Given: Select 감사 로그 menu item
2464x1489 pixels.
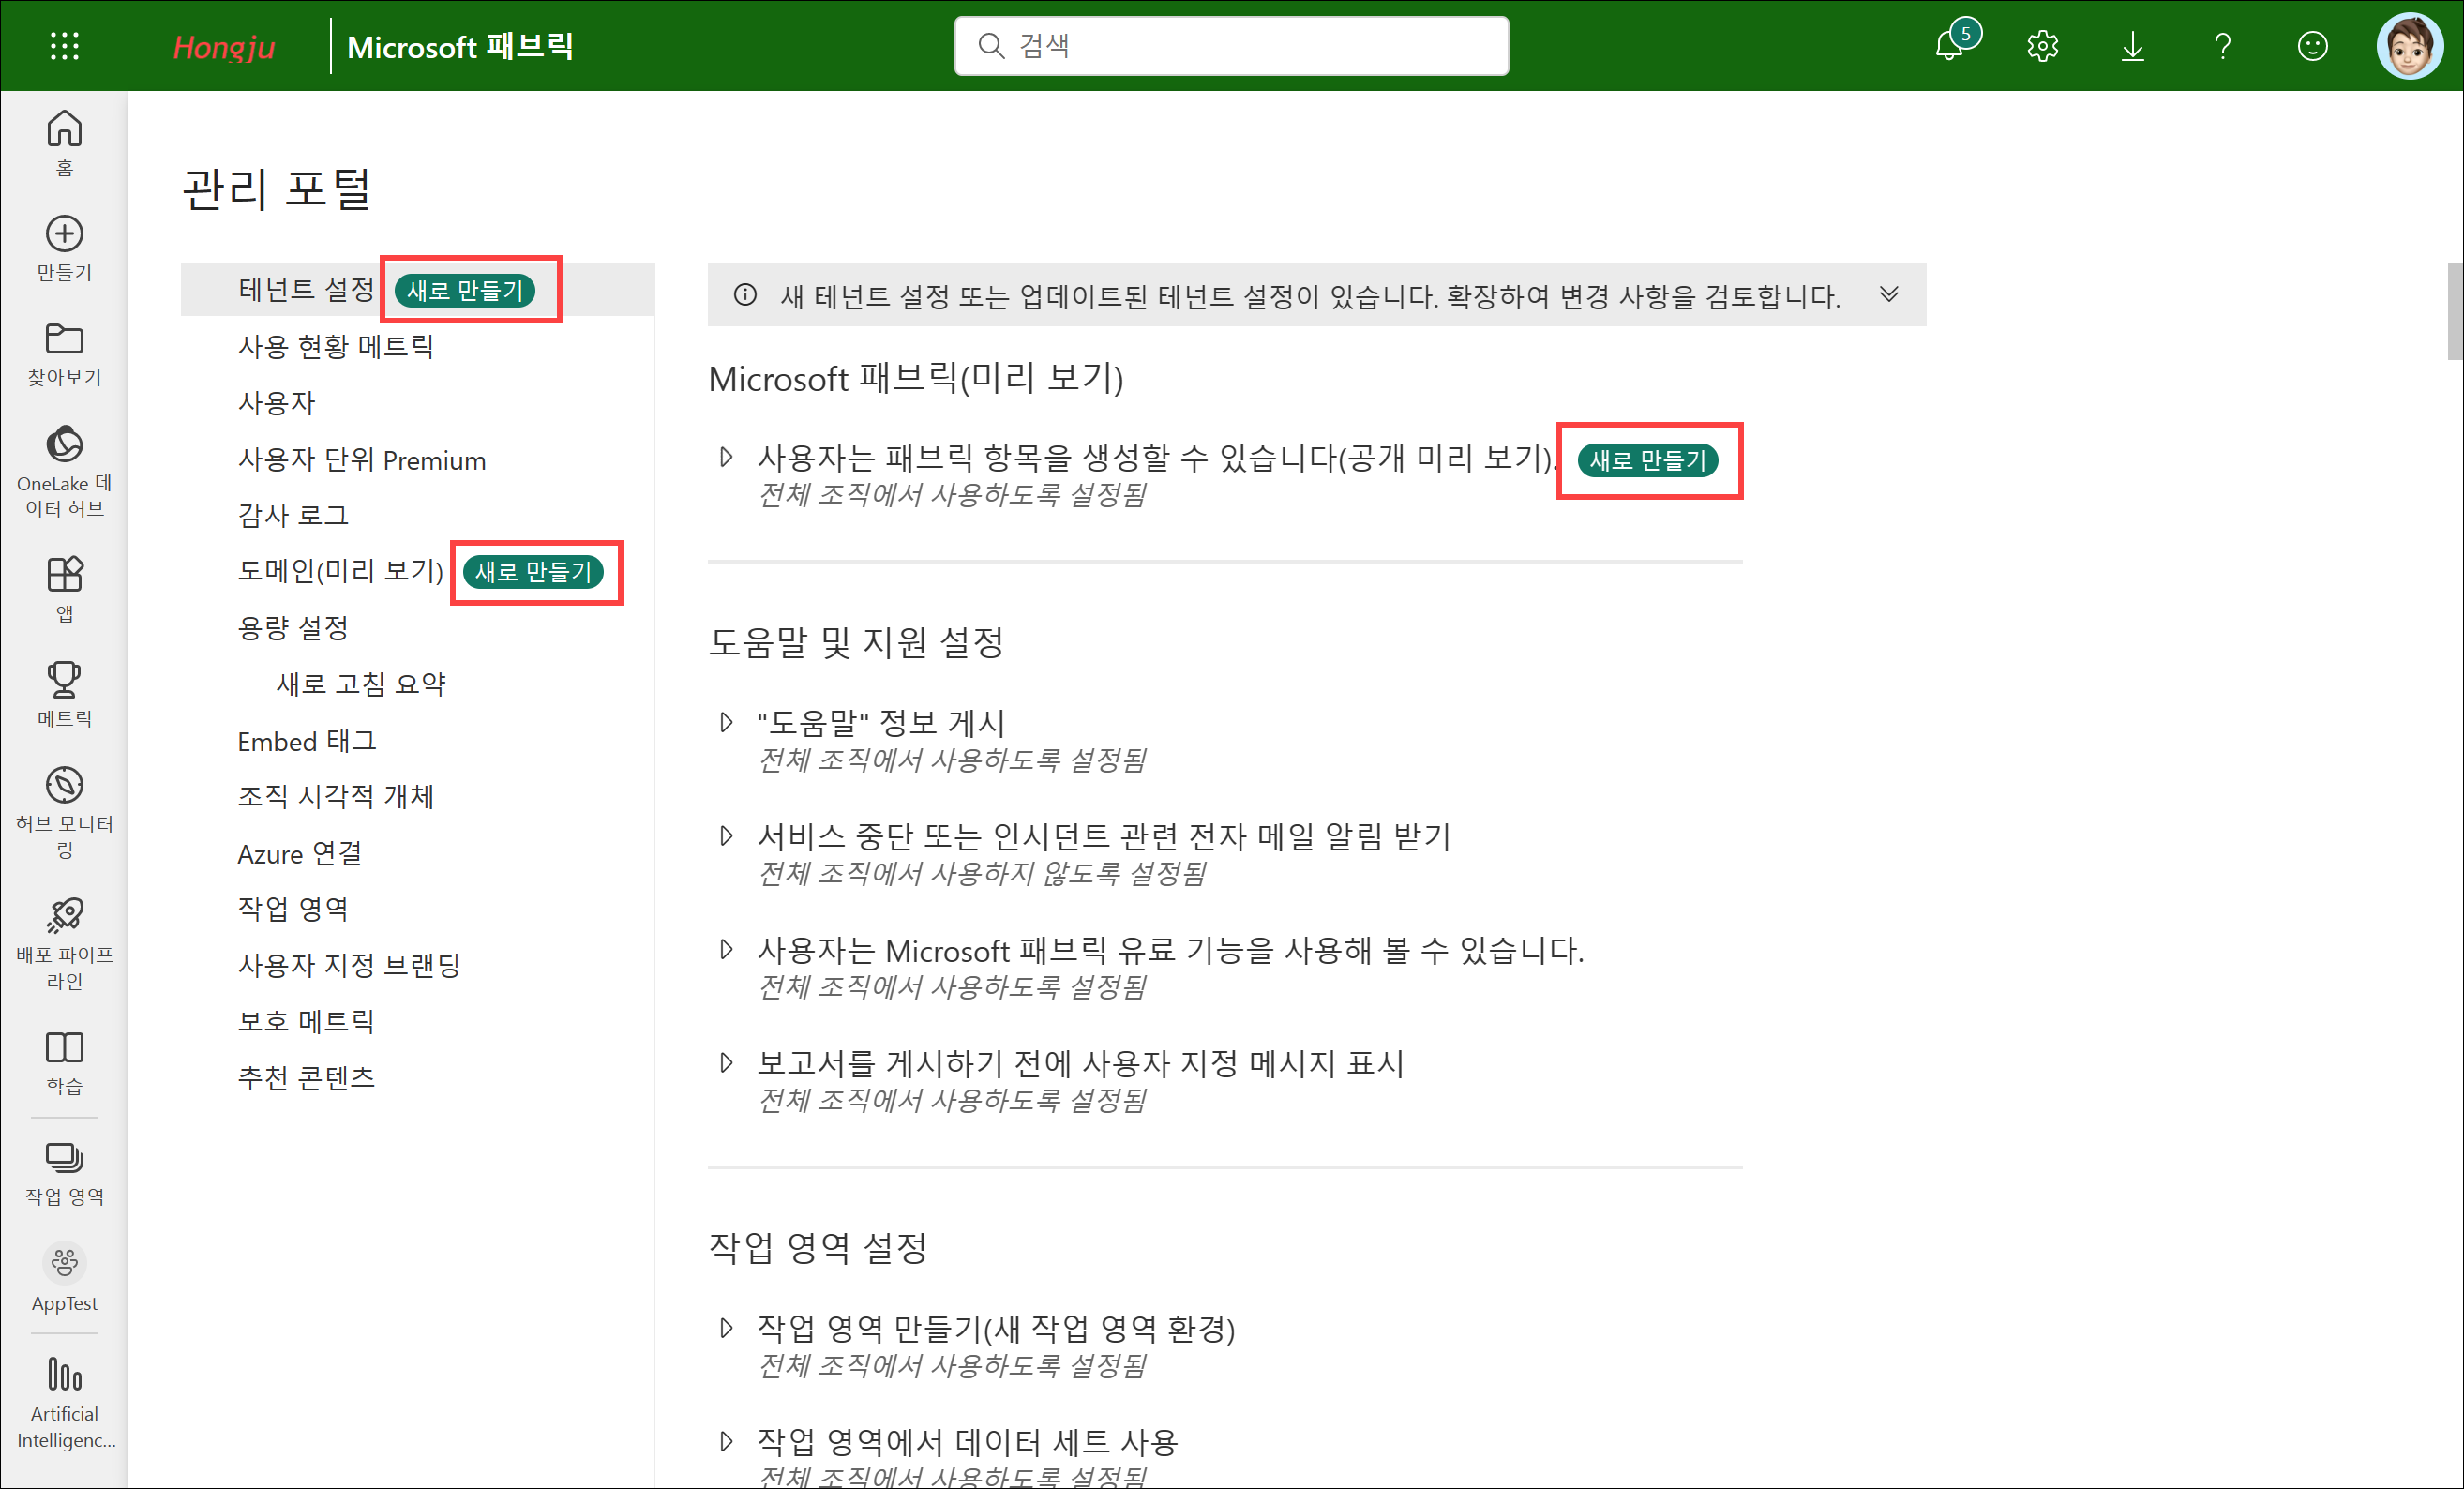Looking at the screenshot, I should click(x=293, y=515).
